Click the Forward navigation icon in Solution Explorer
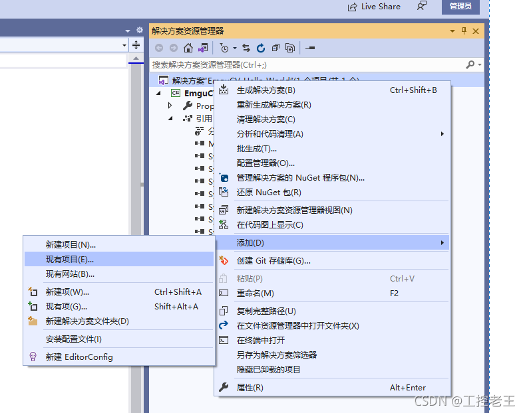This screenshot has height=413, width=525. coord(174,48)
